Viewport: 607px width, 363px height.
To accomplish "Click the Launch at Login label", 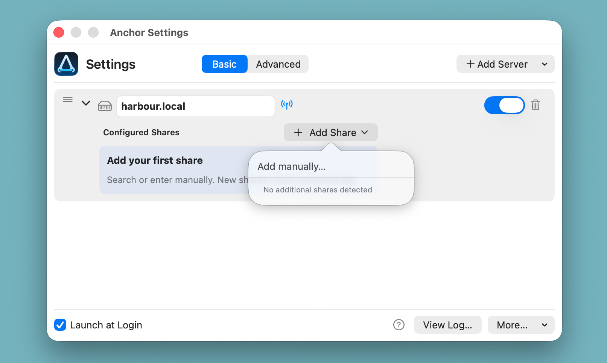I will click(106, 325).
